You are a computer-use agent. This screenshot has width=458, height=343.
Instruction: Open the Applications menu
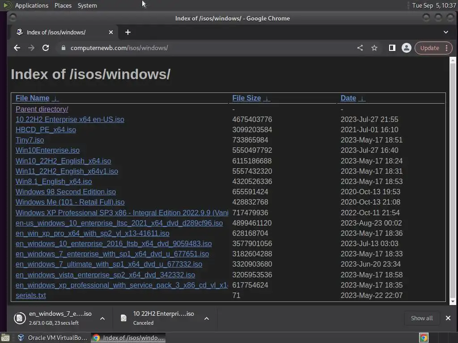(x=32, y=5)
